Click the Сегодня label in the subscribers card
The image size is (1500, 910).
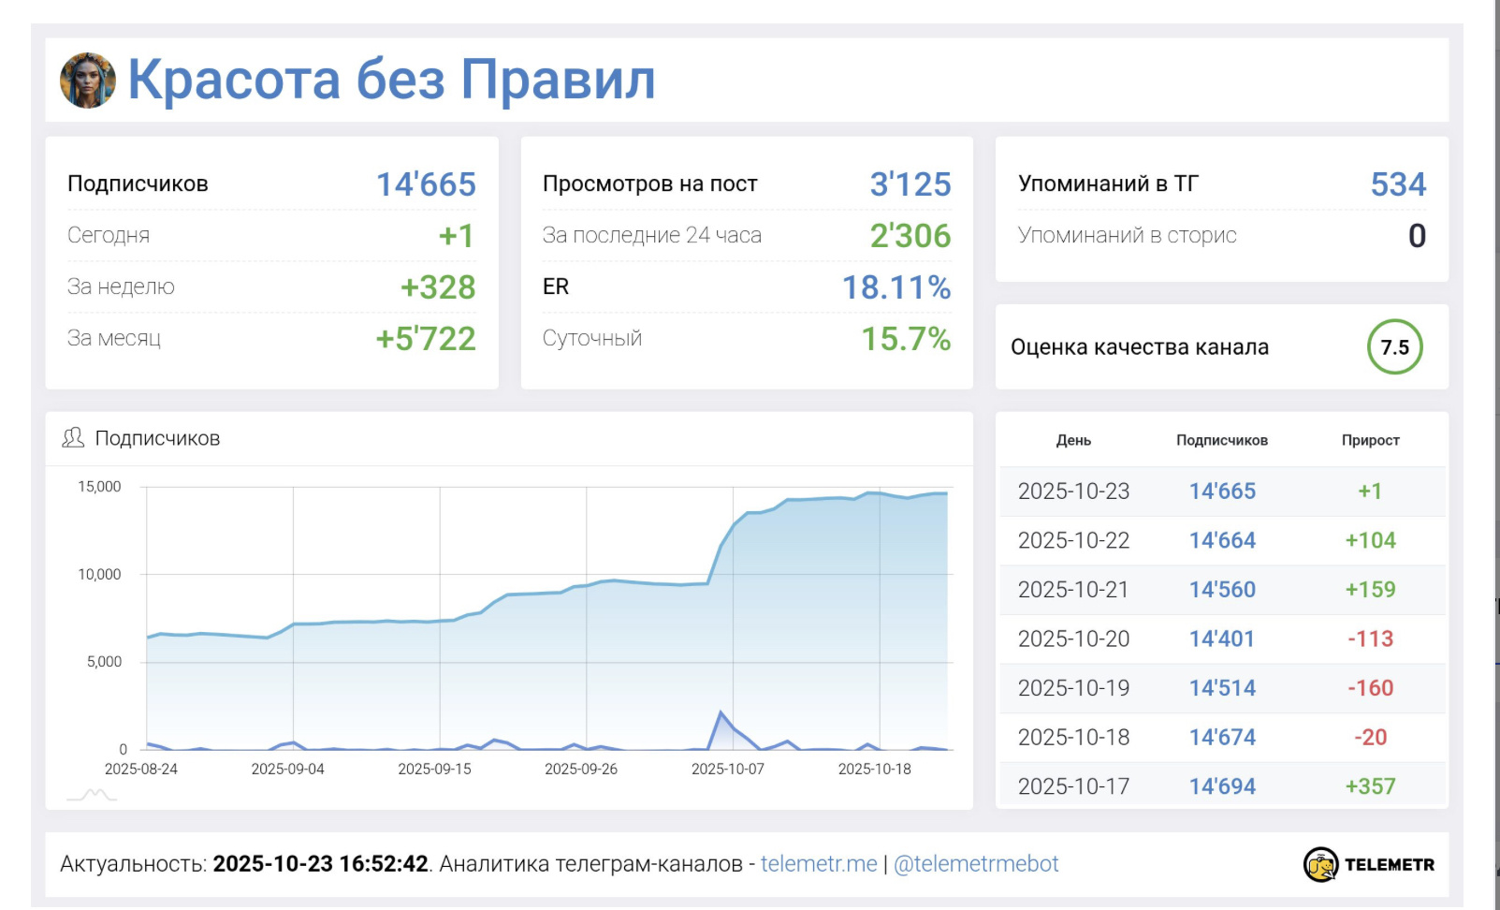109,235
